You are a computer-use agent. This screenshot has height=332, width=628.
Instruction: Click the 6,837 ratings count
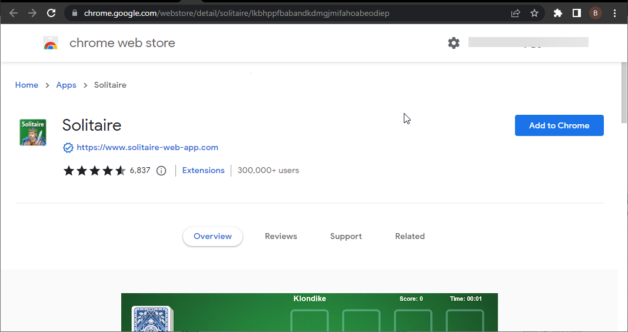[139, 171]
